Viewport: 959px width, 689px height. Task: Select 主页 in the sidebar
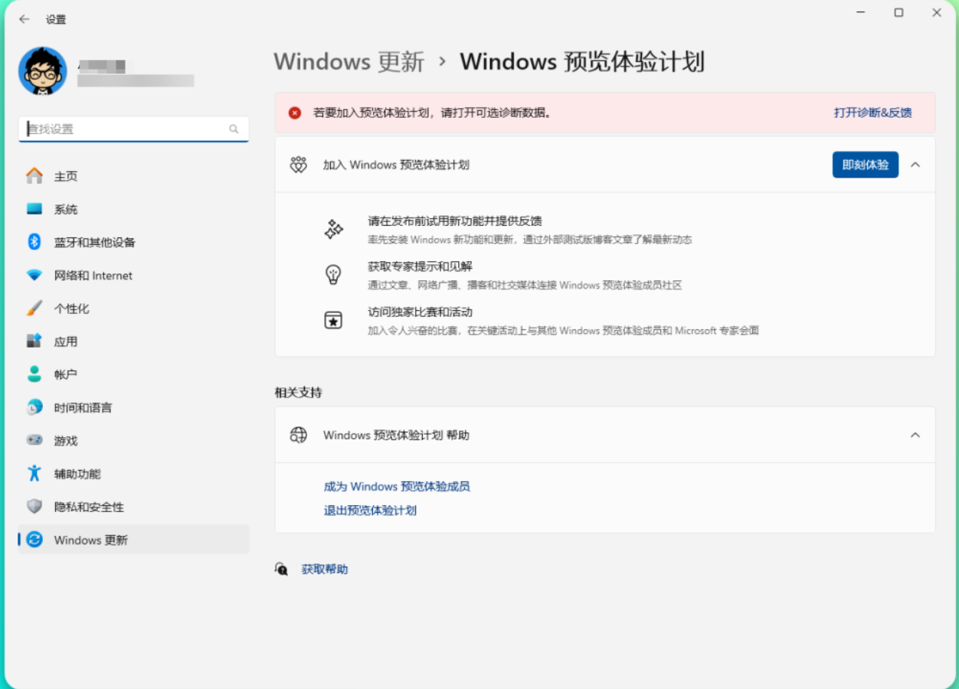(66, 176)
